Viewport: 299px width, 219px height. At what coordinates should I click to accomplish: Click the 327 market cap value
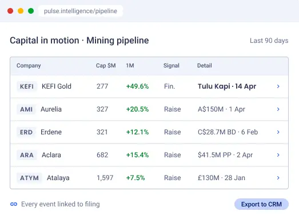click(x=102, y=109)
